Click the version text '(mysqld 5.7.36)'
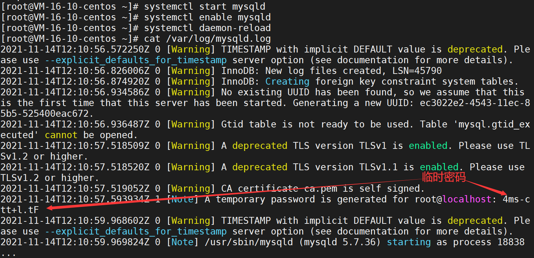The image size is (534, 258). (340, 242)
